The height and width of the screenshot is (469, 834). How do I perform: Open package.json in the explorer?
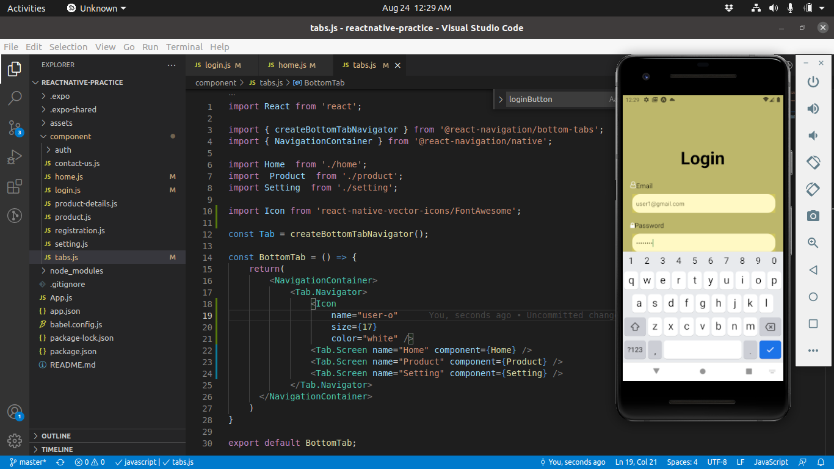coord(73,351)
